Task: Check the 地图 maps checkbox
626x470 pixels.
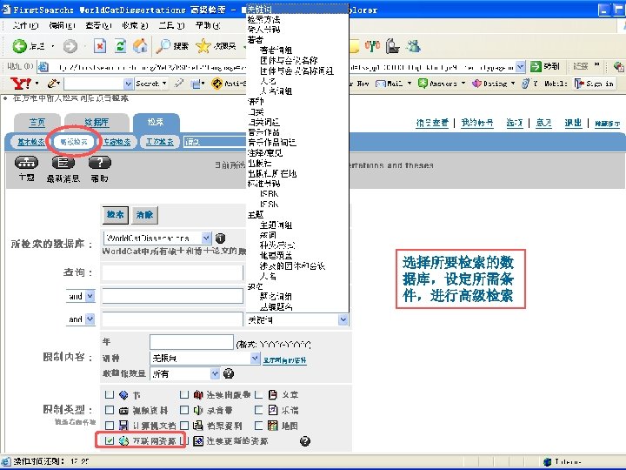Action: (259, 426)
